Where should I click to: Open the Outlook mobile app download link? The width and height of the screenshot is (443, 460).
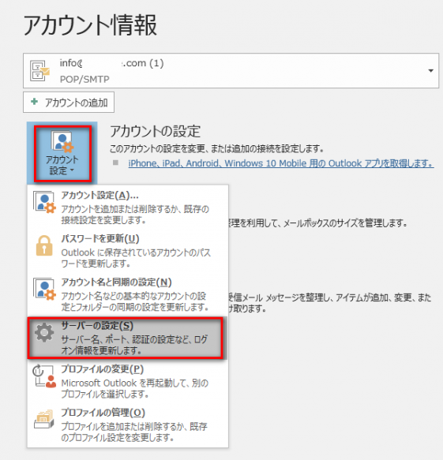281,163
